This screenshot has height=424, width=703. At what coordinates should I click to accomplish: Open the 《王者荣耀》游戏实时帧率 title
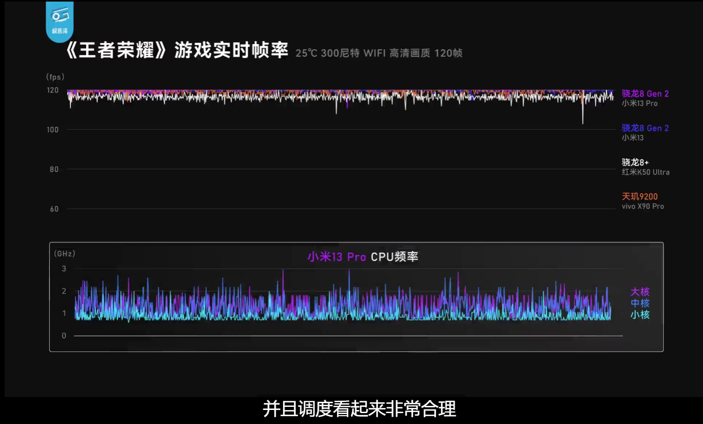pyautogui.click(x=177, y=51)
